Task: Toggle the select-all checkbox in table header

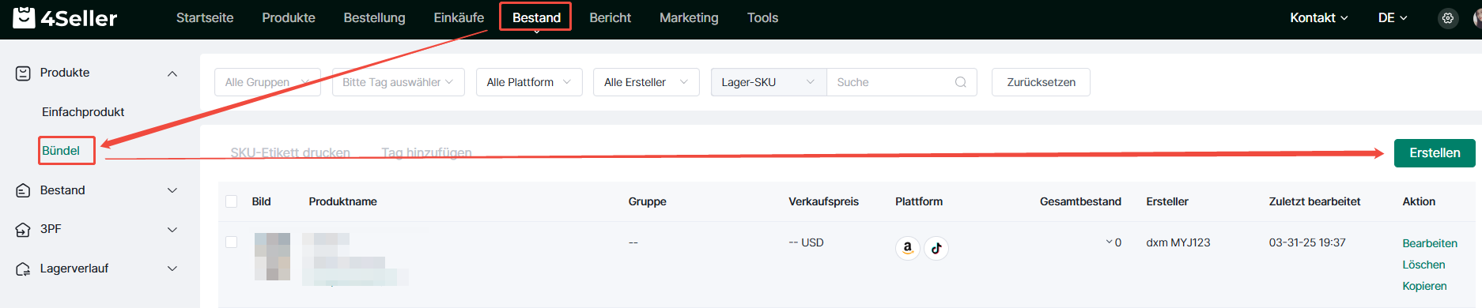Action: [232, 201]
